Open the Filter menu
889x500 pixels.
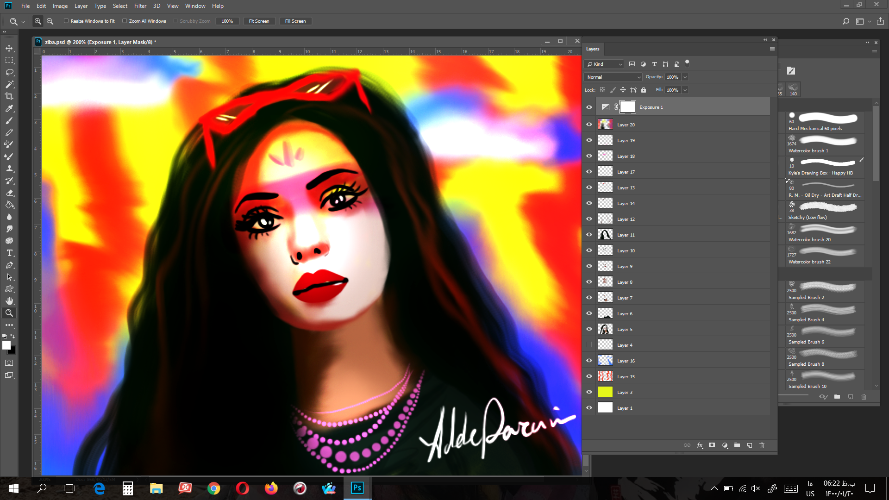[140, 6]
